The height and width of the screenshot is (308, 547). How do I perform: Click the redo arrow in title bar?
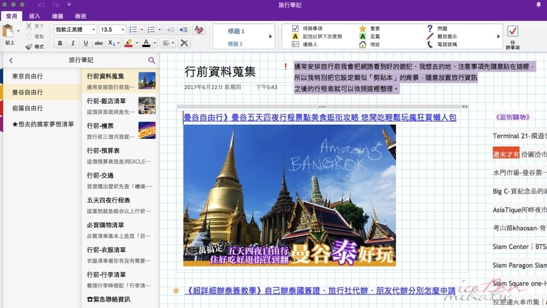55,4
